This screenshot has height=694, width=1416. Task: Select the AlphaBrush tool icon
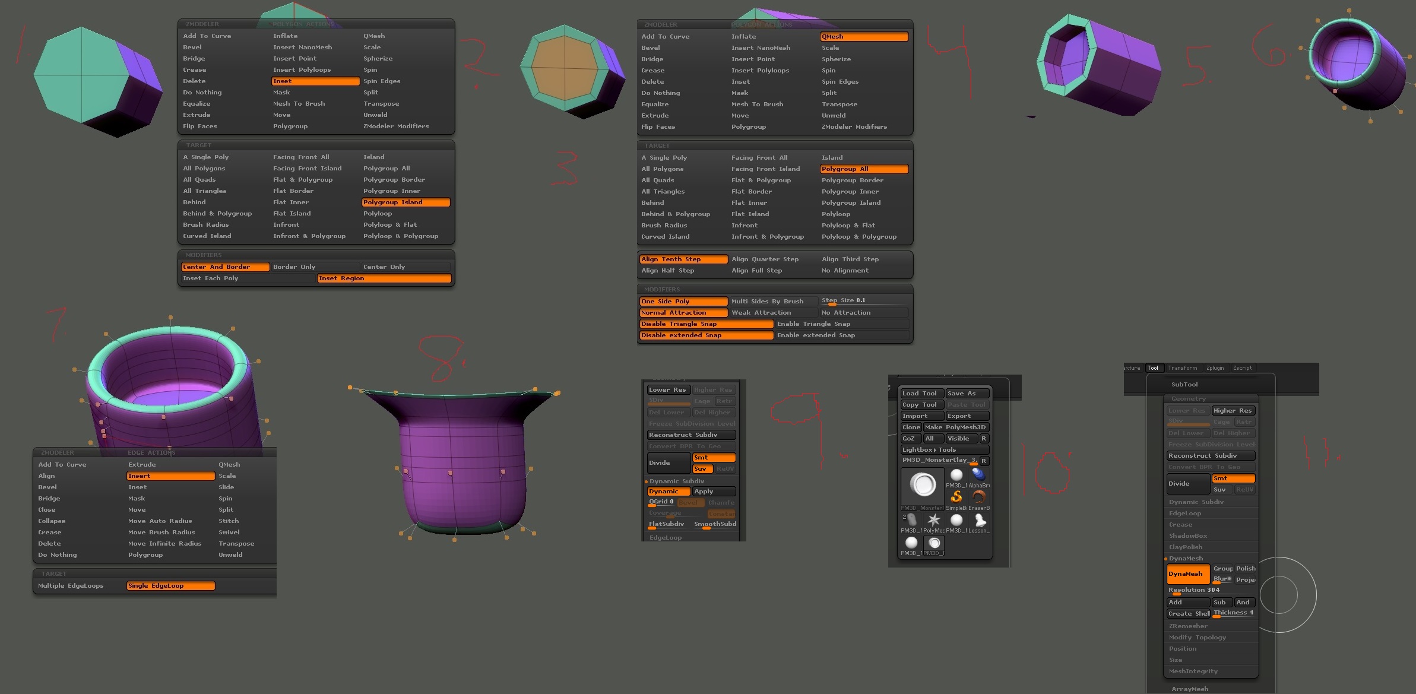point(980,476)
